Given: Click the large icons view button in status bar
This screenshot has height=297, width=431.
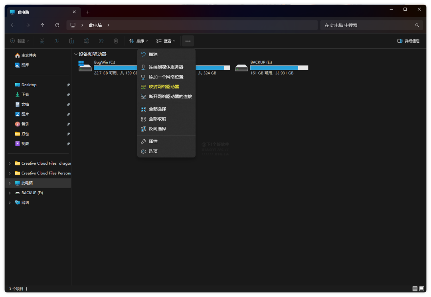Looking at the screenshot, I should [422, 289].
